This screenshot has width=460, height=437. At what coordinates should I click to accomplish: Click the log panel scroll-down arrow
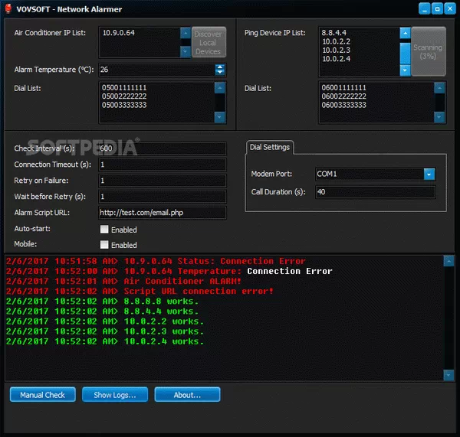coord(449,374)
